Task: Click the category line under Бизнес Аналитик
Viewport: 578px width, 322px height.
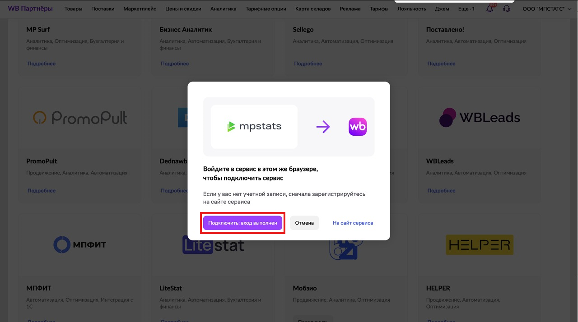Action: [x=210, y=45]
